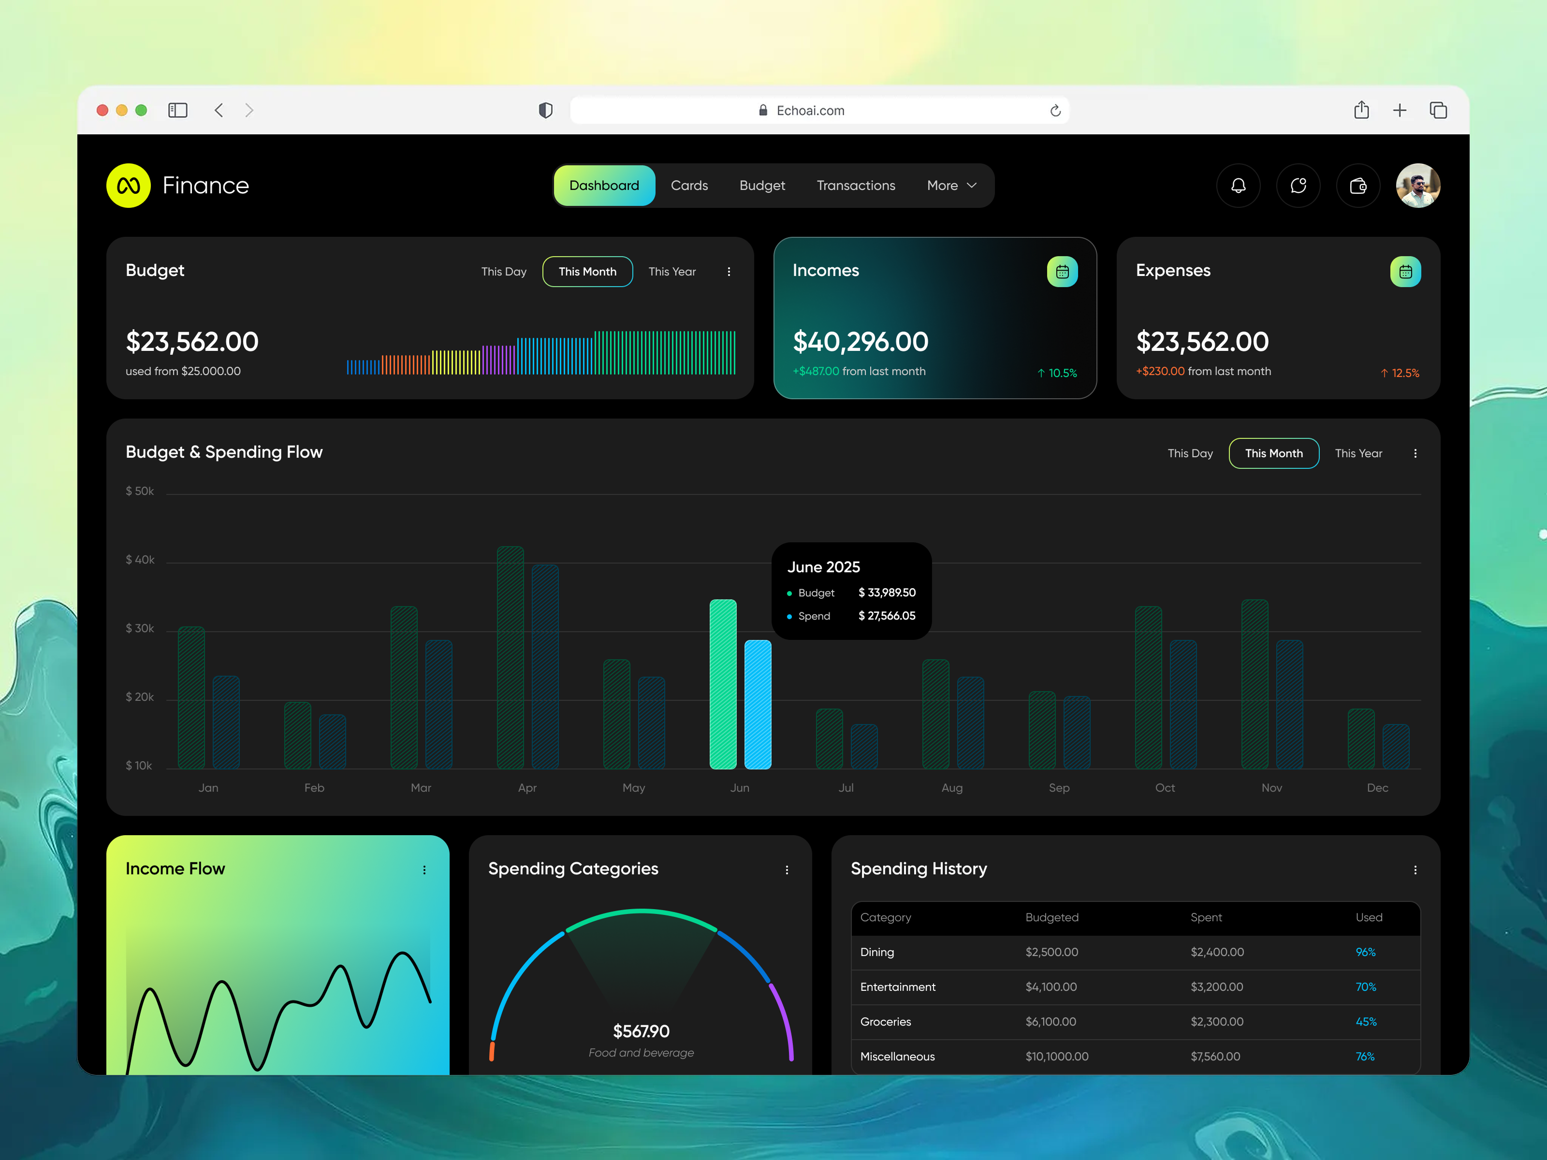The width and height of the screenshot is (1547, 1160).
Task: Open the Budget & Spending Flow kebab menu
Action: coord(1415,453)
